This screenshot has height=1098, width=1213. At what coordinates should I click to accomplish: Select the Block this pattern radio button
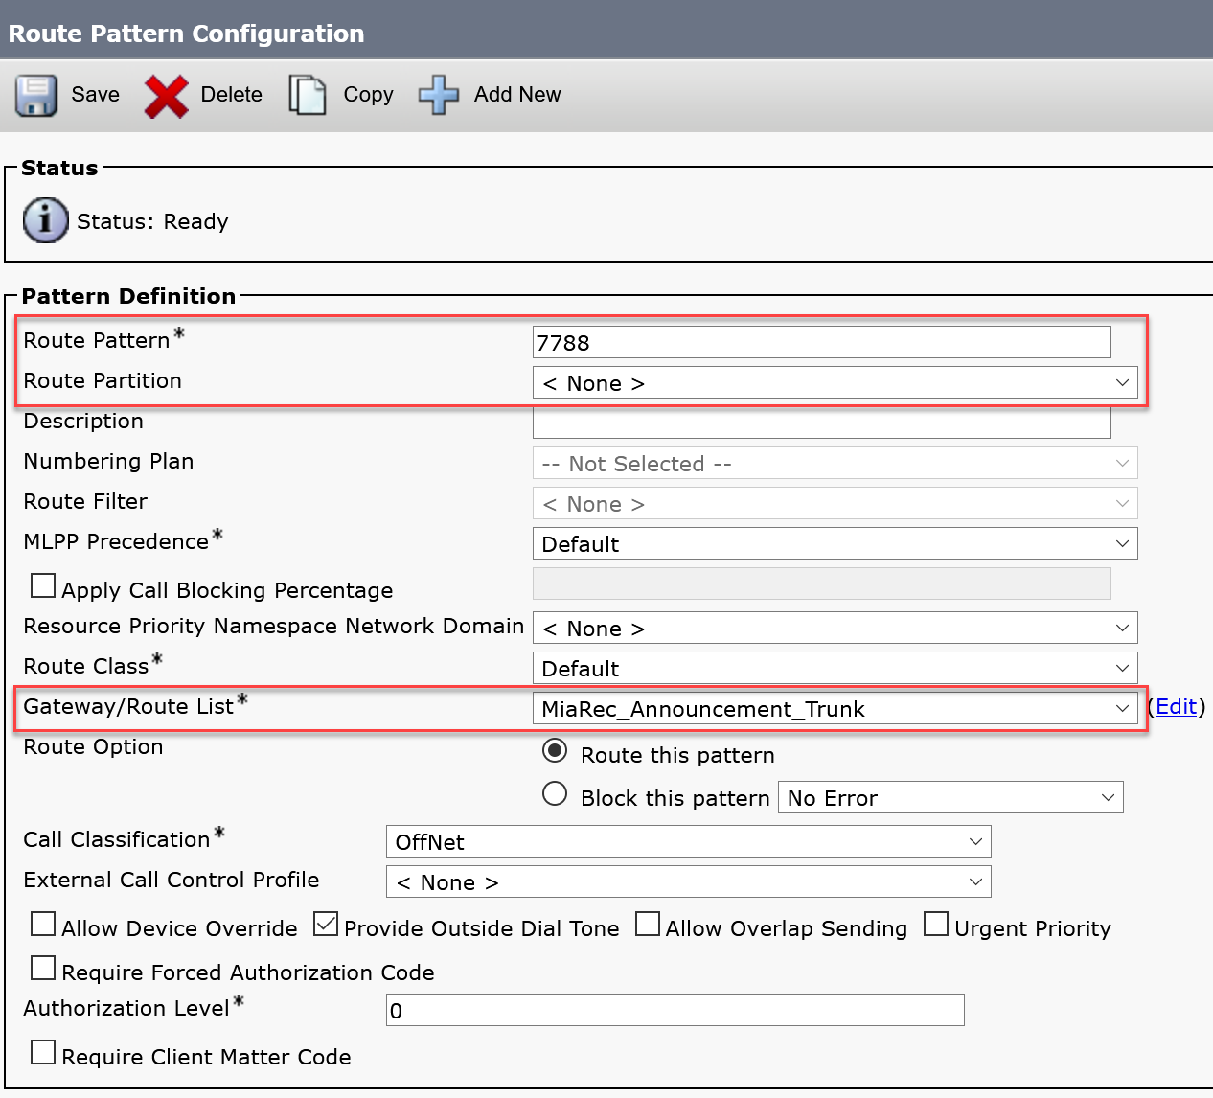click(555, 793)
